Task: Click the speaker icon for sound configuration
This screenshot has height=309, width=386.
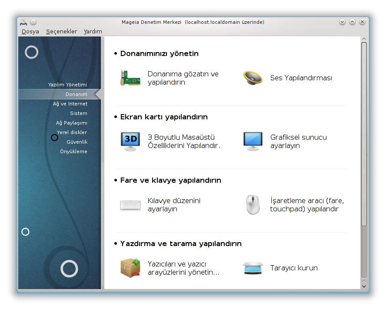Action: pyautogui.click(x=253, y=78)
